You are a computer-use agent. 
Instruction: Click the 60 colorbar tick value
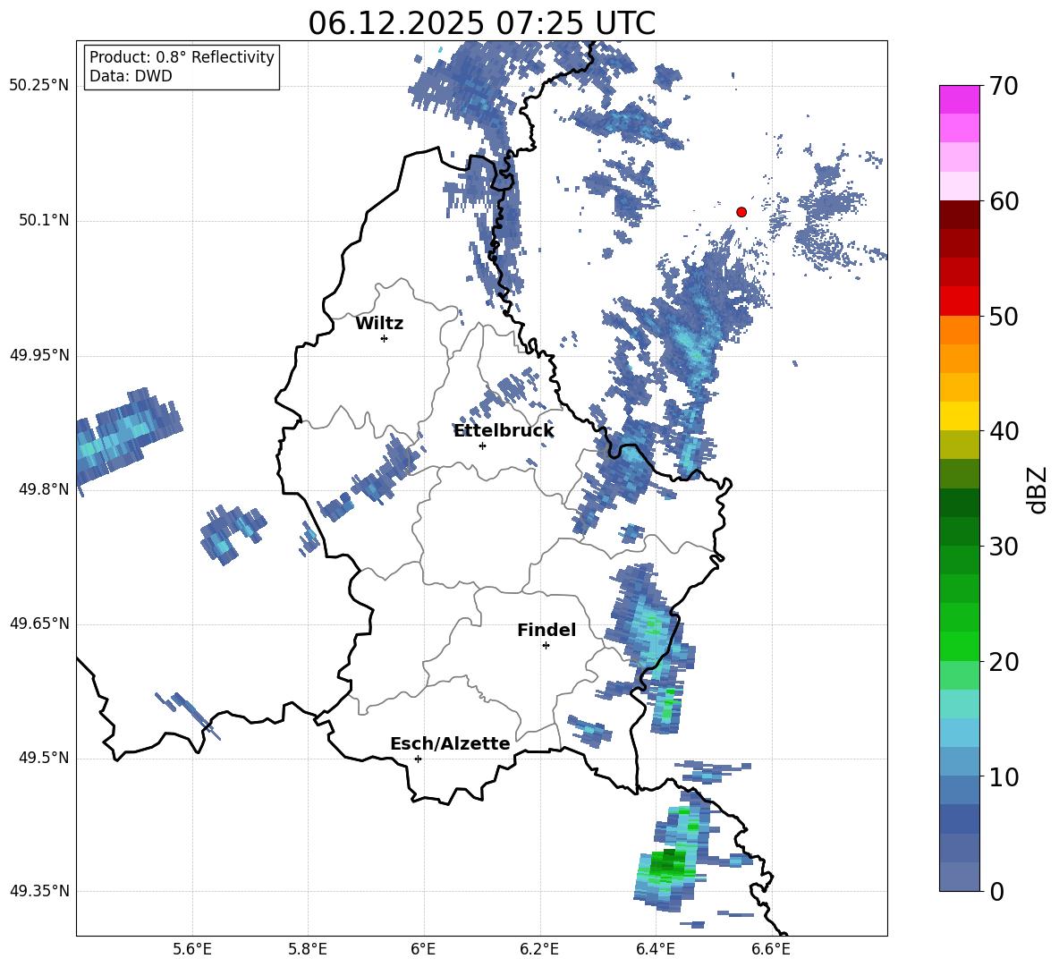point(1004,201)
